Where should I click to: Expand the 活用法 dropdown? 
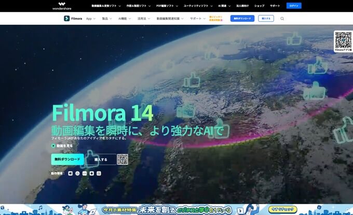click(144, 19)
